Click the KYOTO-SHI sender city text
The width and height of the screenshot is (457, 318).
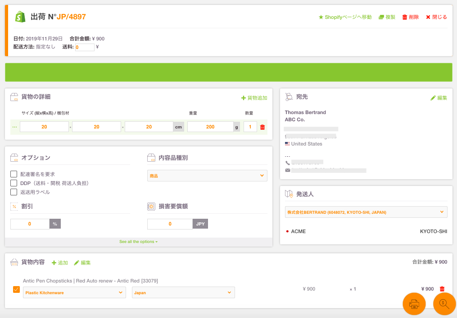[434, 231]
